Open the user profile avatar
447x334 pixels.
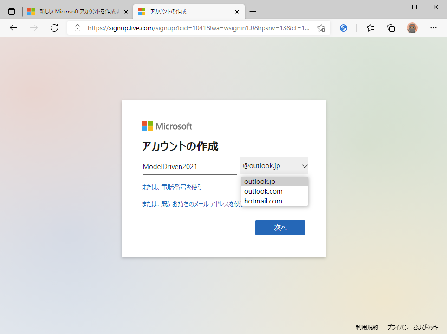412,28
